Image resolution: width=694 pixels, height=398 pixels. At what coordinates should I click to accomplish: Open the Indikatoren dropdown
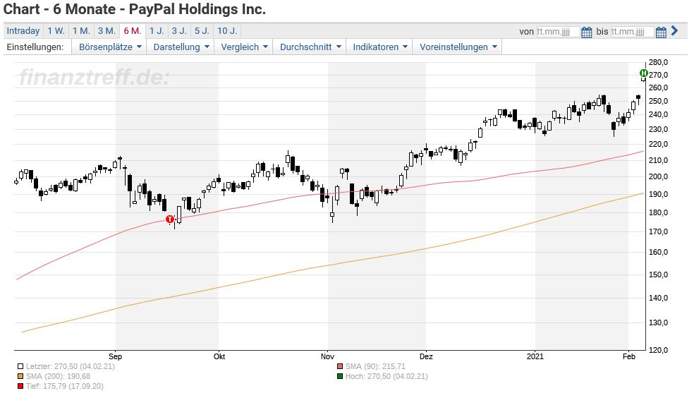click(379, 47)
